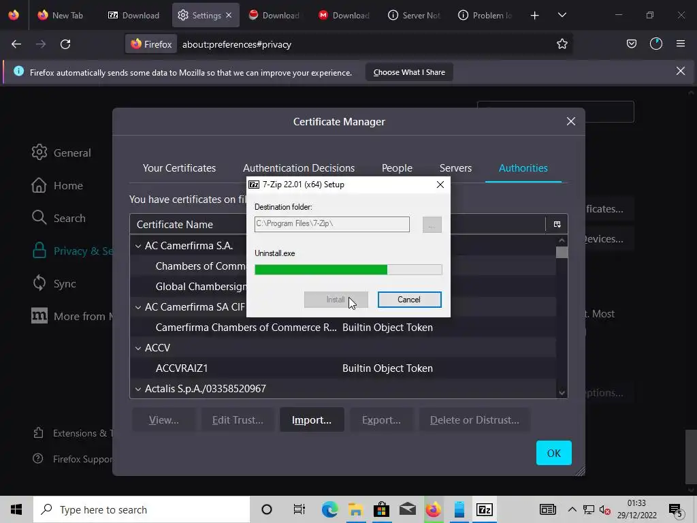Open the Windows Start menu
This screenshot has width=697, height=523.
pyautogui.click(x=16, y=509)
